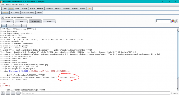Viewport: 179px width, 95px height.
Task: Switch to the Sequencer tab
Action: pos(49,9)
